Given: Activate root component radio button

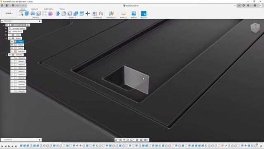Looking at the screenshot, I should click(x=28, y=25).
